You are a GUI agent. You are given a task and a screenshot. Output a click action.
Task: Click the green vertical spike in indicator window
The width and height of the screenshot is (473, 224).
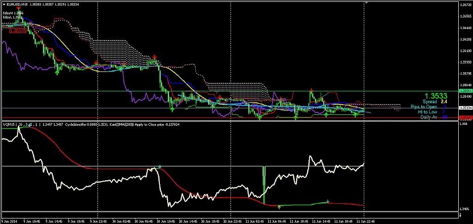264,184
